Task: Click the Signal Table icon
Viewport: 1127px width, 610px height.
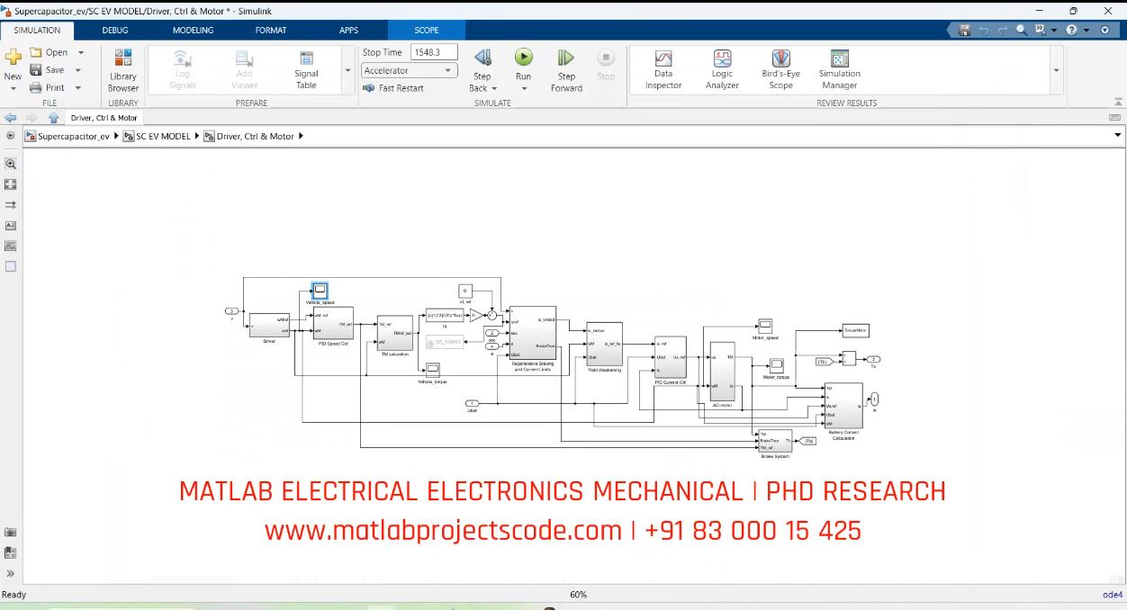Action: [x=306, y=70]
